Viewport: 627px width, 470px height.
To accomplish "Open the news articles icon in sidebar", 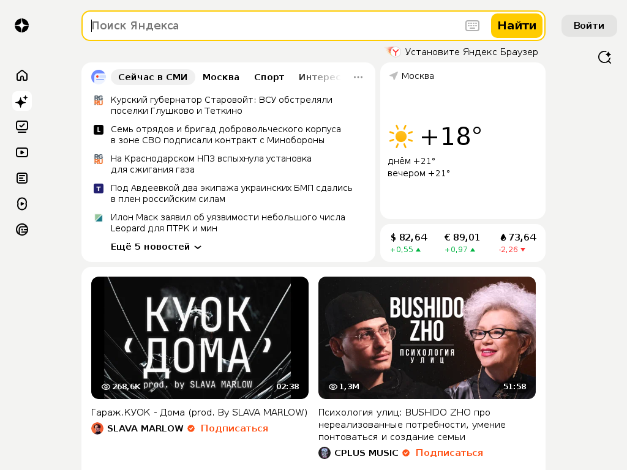I will (x=22, y=178).
